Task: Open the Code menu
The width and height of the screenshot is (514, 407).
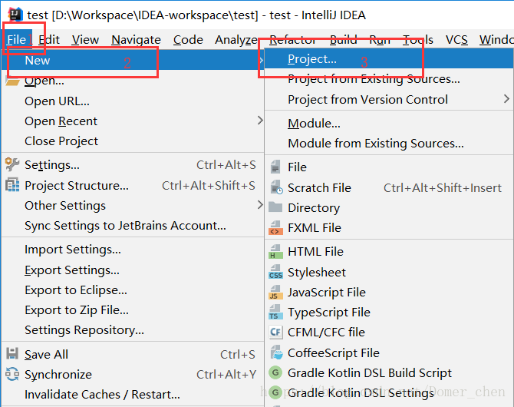Action: click(x=188, y=40)
